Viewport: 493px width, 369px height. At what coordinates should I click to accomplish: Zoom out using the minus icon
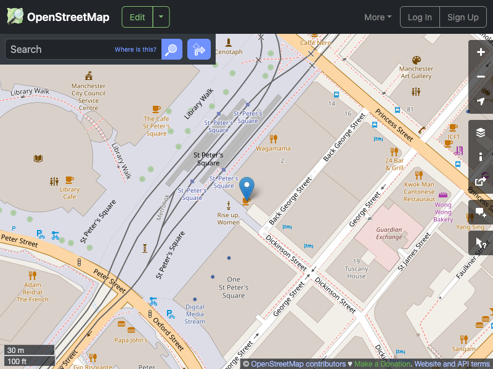tap(481, 76)
